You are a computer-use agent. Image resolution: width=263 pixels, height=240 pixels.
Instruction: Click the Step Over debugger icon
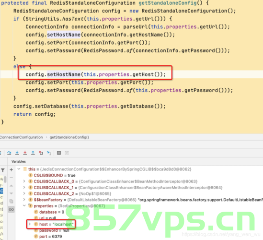click(9, 153)
